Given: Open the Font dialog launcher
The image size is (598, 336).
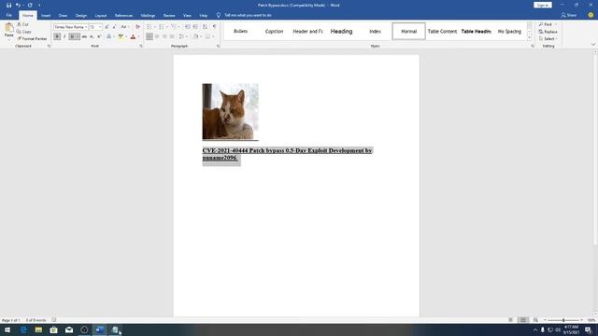Looking at the screenshot, I should tap(141, 46).
